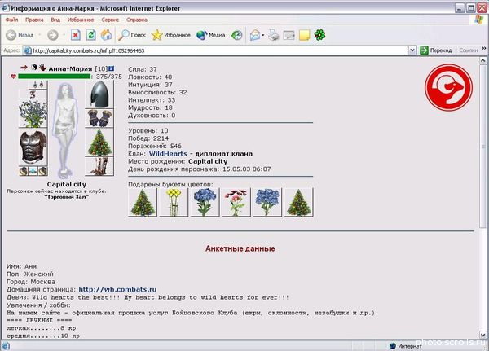Expand the back button history arrow
Screen dimensions: 489x351
[x=40, y=35]
